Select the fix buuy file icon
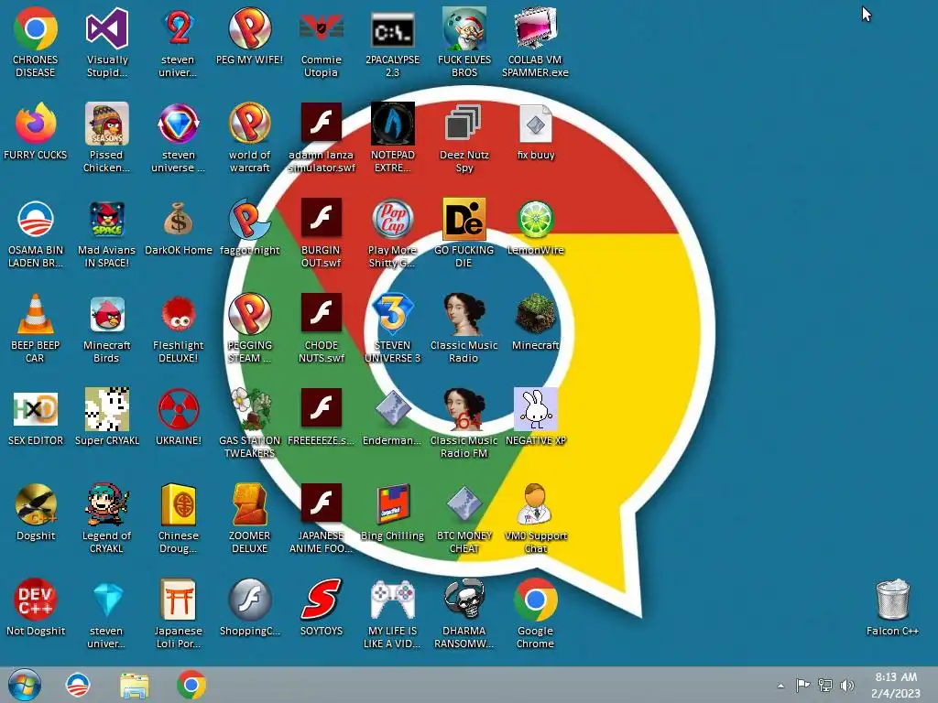 click(x=535, y=124)
